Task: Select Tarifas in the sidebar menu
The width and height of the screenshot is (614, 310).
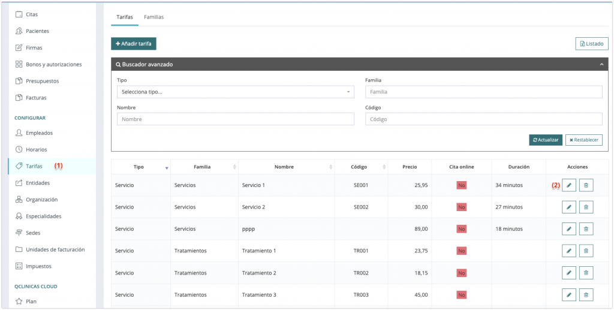Action: click(x=34, y=166)
